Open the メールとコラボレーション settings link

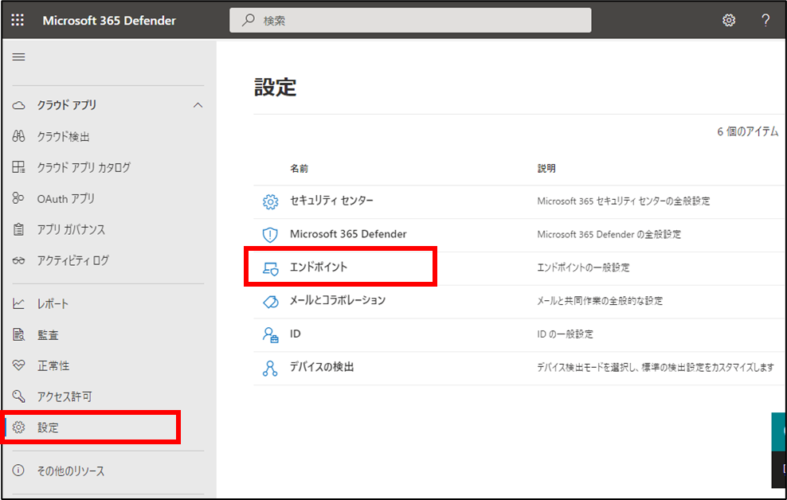(337, 300)
